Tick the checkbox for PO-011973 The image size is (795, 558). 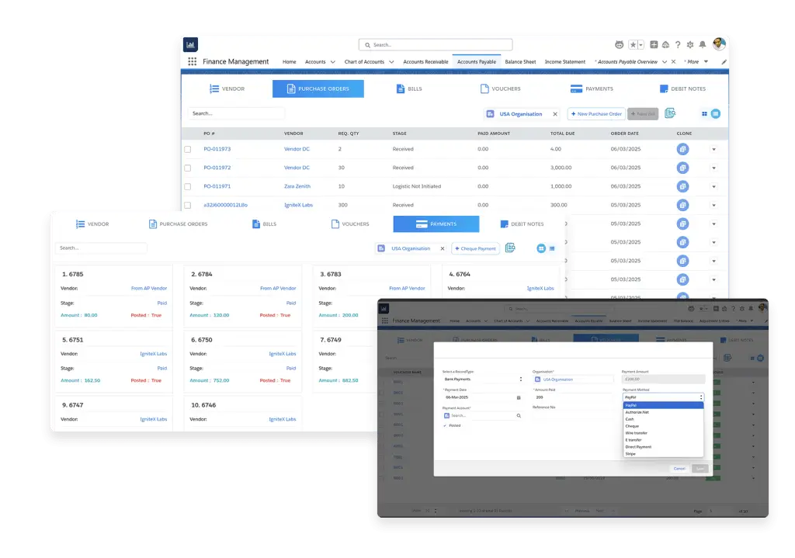(188, 150)
